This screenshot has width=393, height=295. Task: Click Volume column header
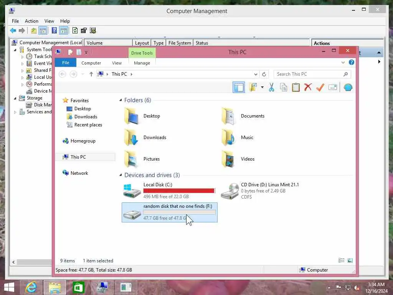108,43
